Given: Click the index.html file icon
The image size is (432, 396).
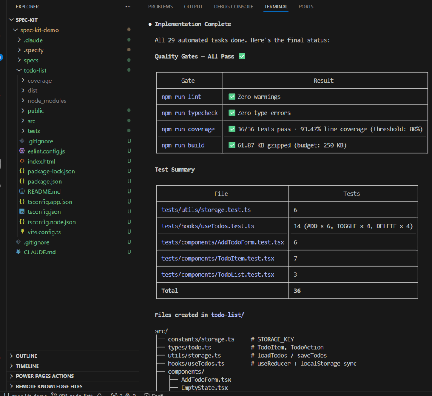Looking at the screenshot, I should [x=22, y=161].
